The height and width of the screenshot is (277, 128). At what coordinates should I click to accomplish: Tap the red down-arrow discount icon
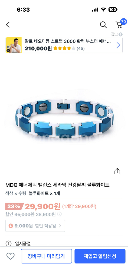(x=11, y=226)
